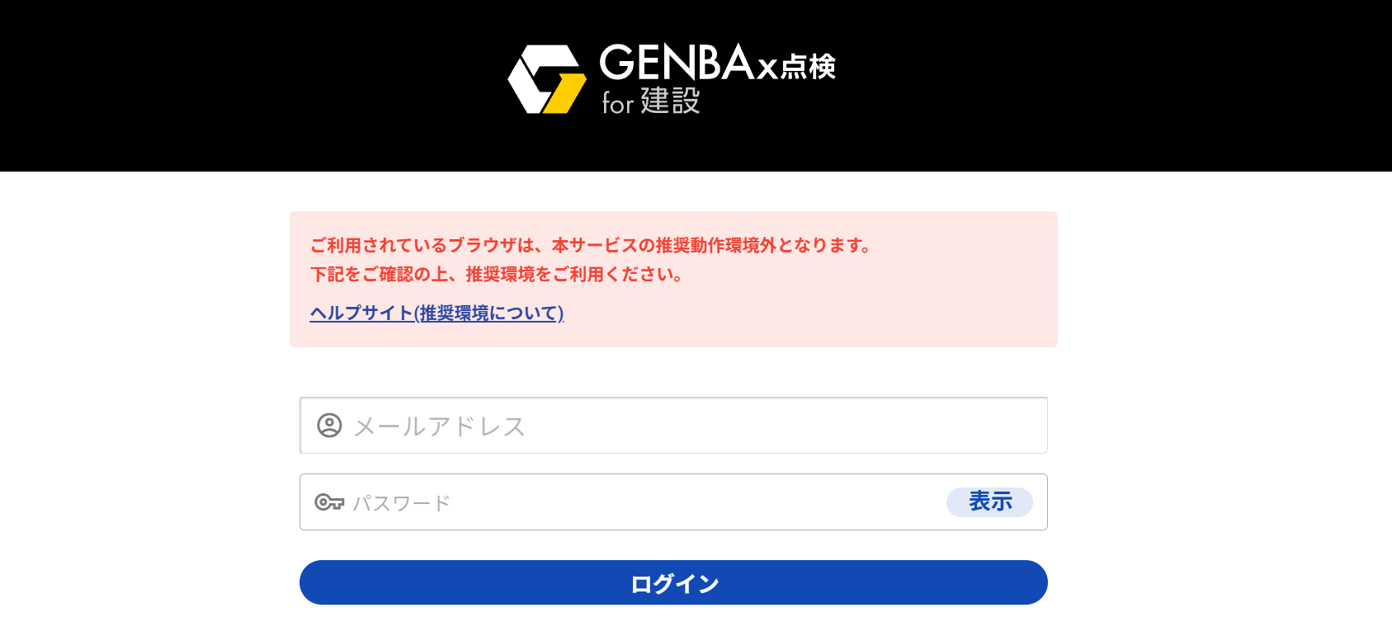The width and height of the screenshot is (1392, 622).
Task: Click the person icon in email field
Action: tap(329, 426)
